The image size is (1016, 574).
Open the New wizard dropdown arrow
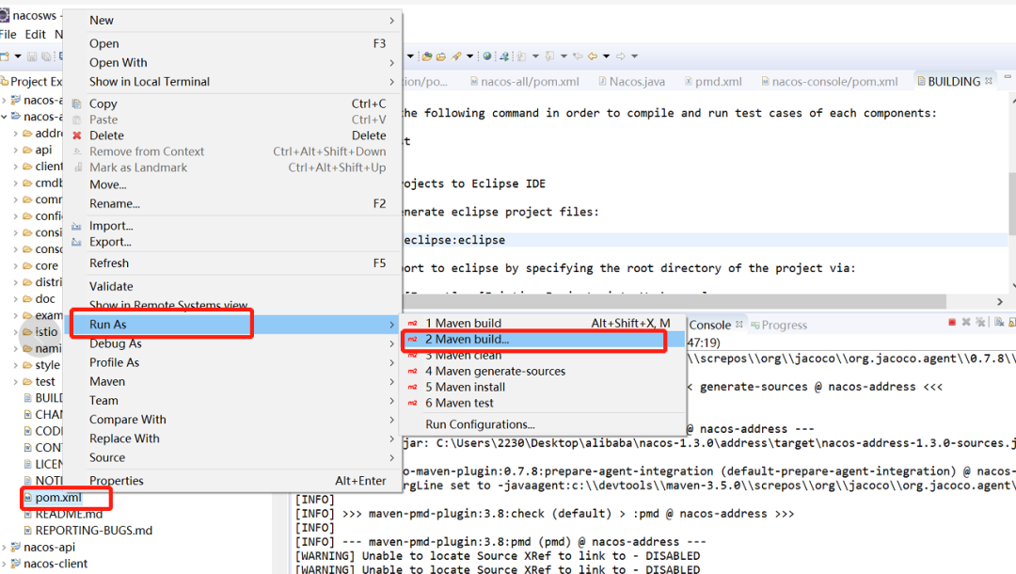18,56
